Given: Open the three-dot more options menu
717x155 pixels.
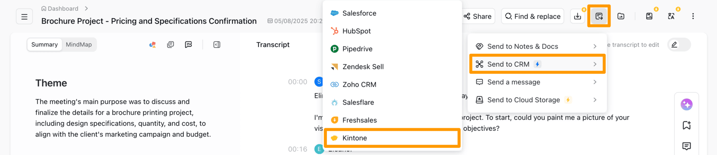Looking at the screenshot, I should pyautogui.click(x=693, y=16).
